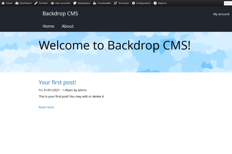The width and height of the screenshot is (232, 154).
Task: Focus the admin bar menu search field
Action: 228,3
